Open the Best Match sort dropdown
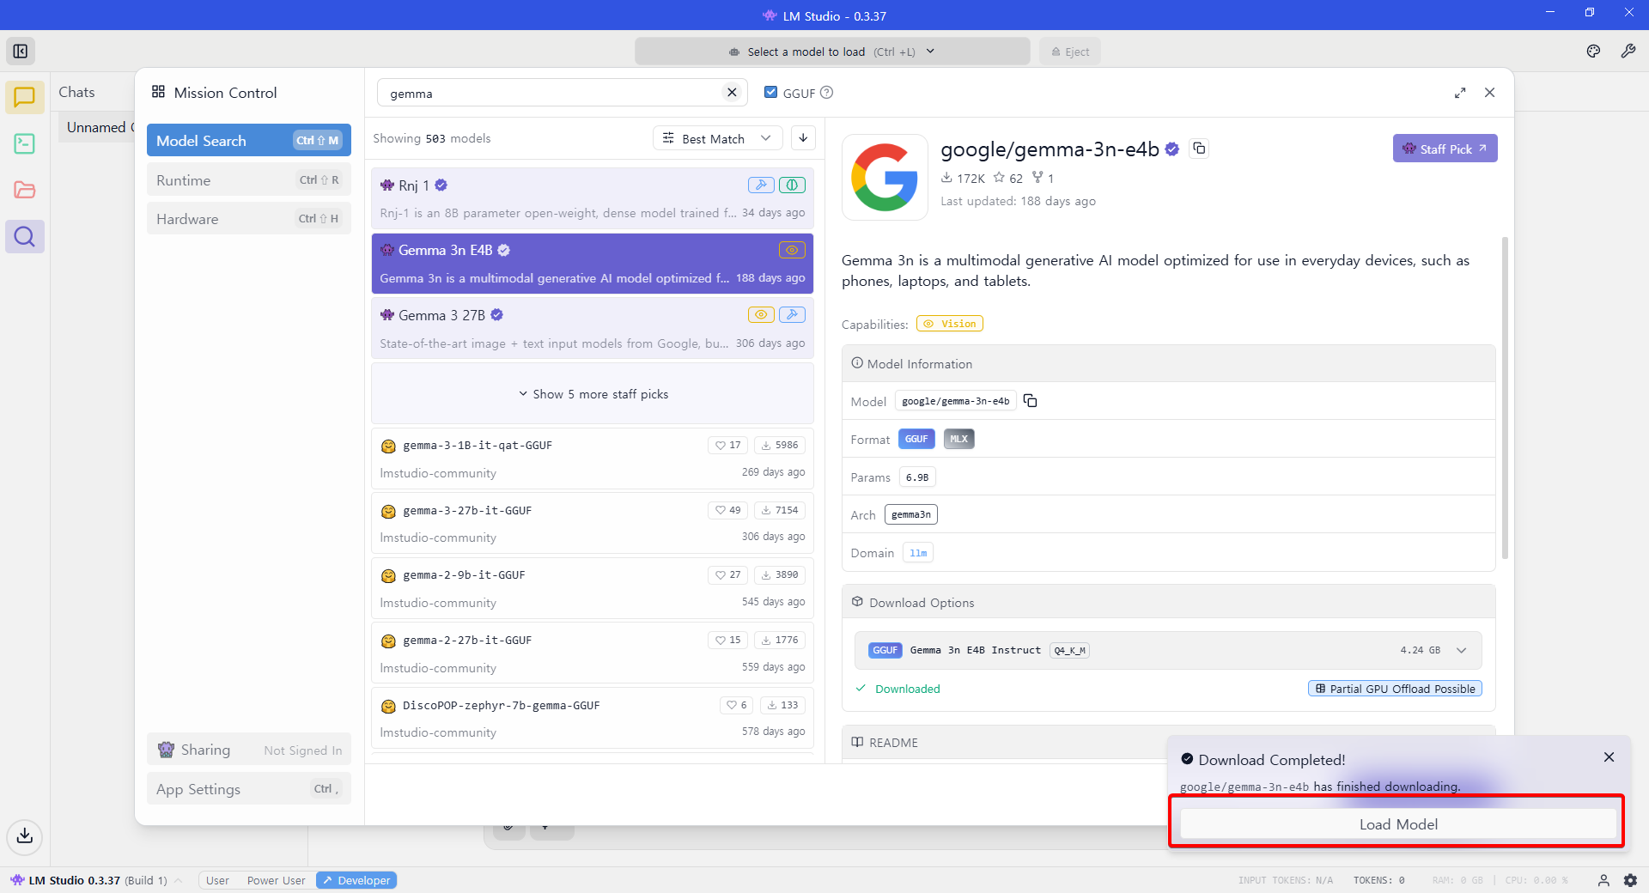 point(717,138)
